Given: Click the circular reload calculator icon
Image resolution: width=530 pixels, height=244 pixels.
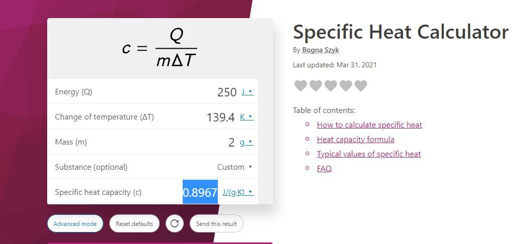Looking at the screenshot, I should click(x=175, y=223).
